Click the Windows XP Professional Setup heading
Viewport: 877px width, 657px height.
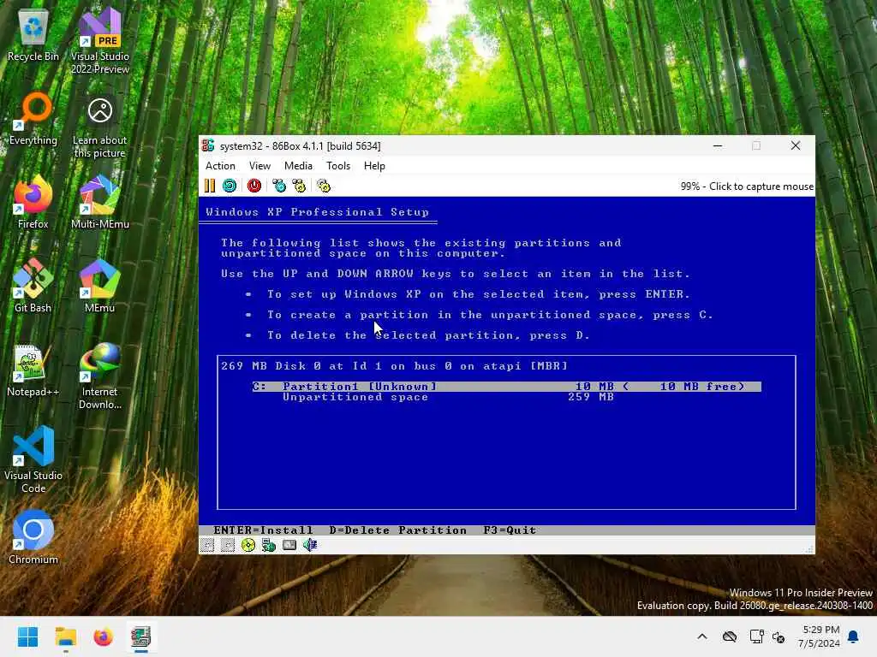click(317, 212)
